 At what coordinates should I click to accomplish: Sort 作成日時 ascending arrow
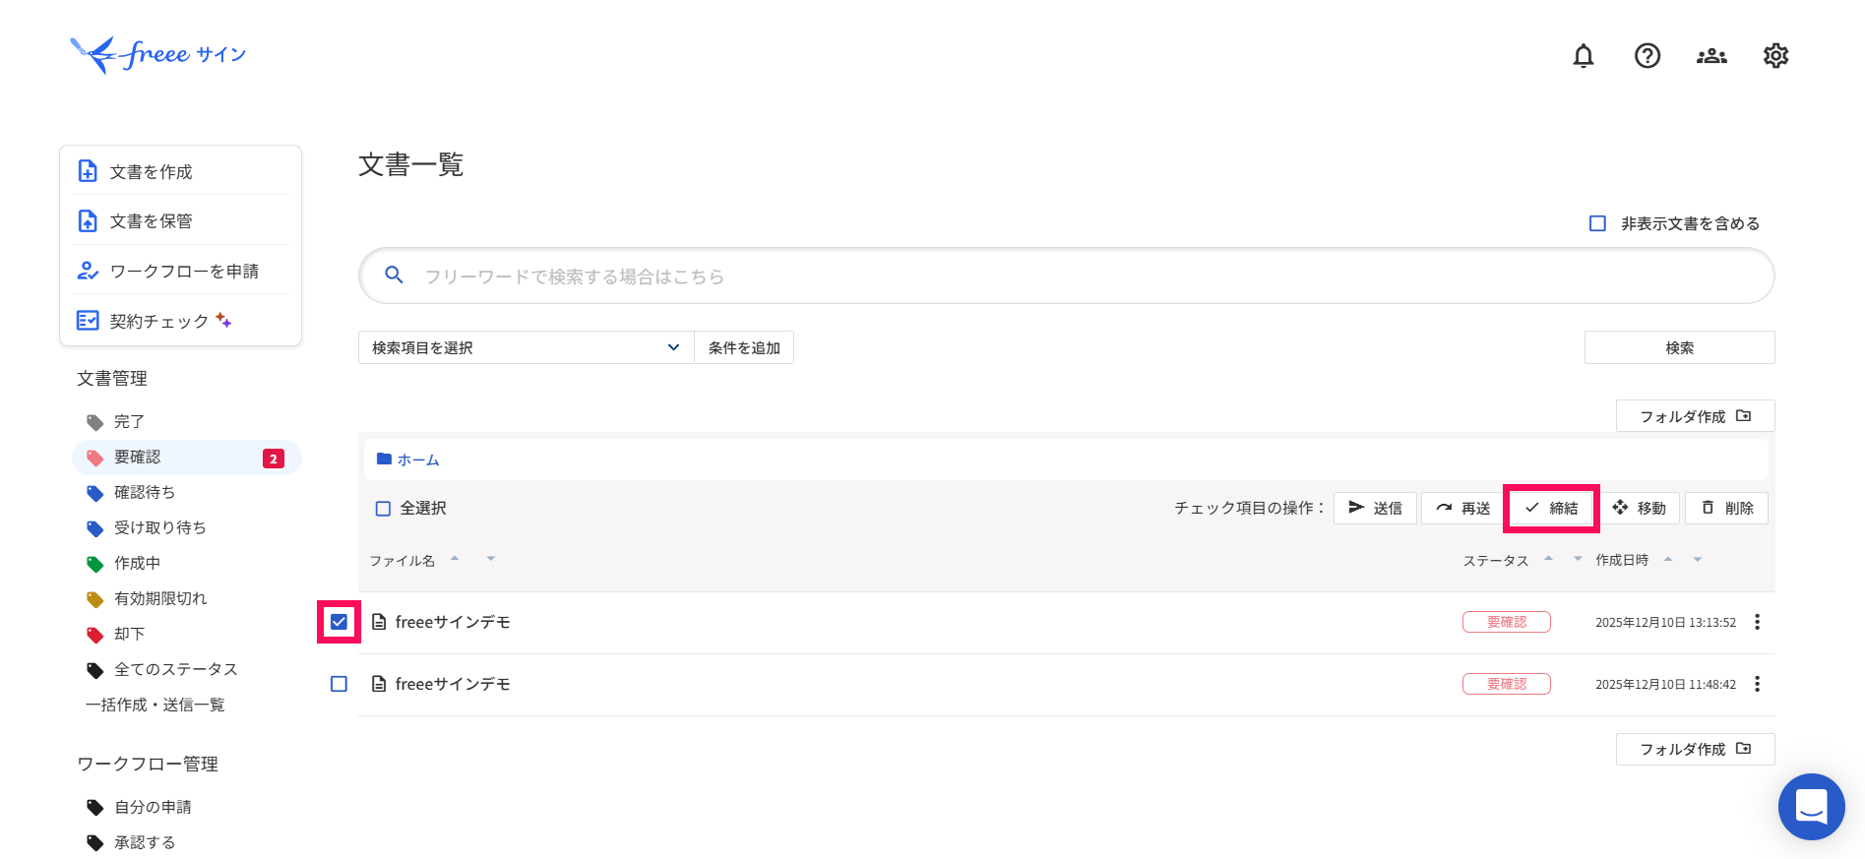coord(1668,558)
